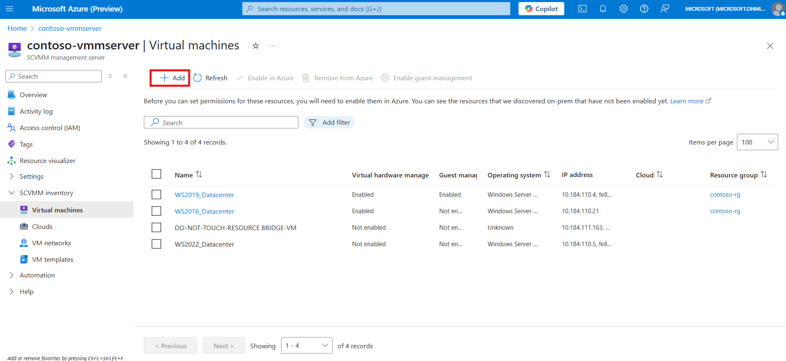Click Add filter

pyautogui.click(x=329, y=122)
